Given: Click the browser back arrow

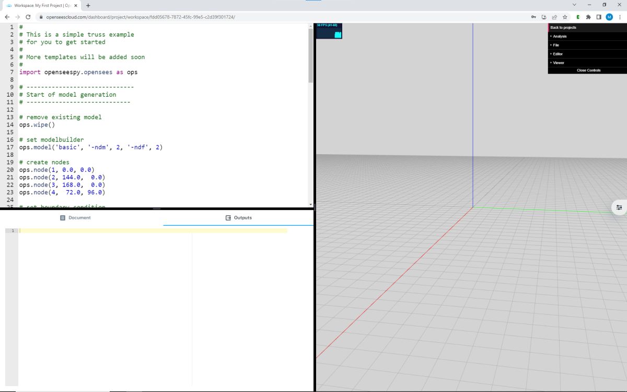Looking at the screenshot, I should point(7,17).
